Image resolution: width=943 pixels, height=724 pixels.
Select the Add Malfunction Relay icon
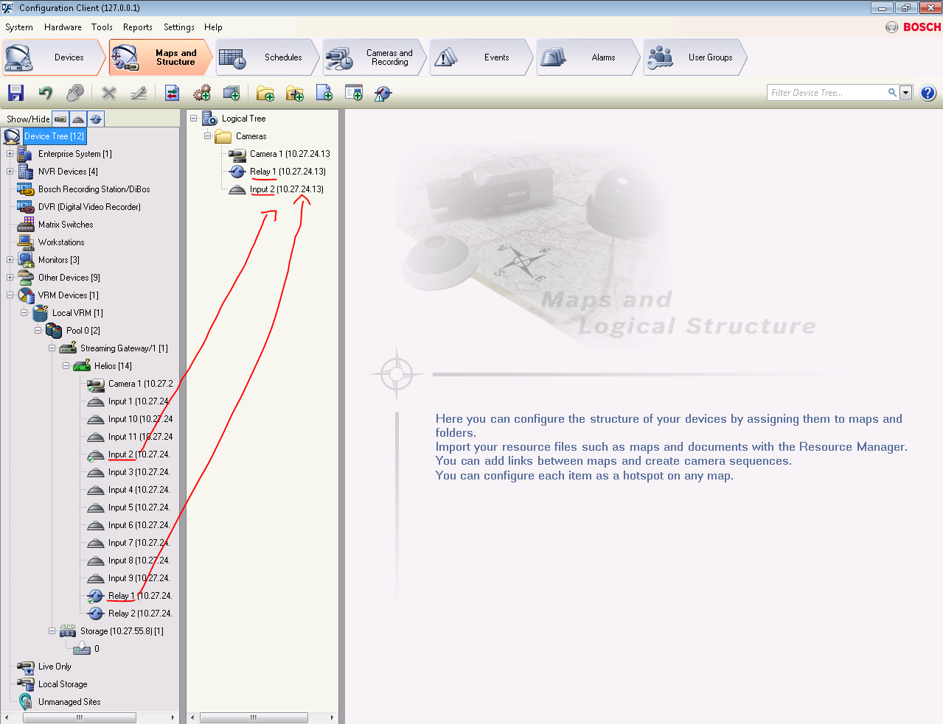(x=382, y=93)
